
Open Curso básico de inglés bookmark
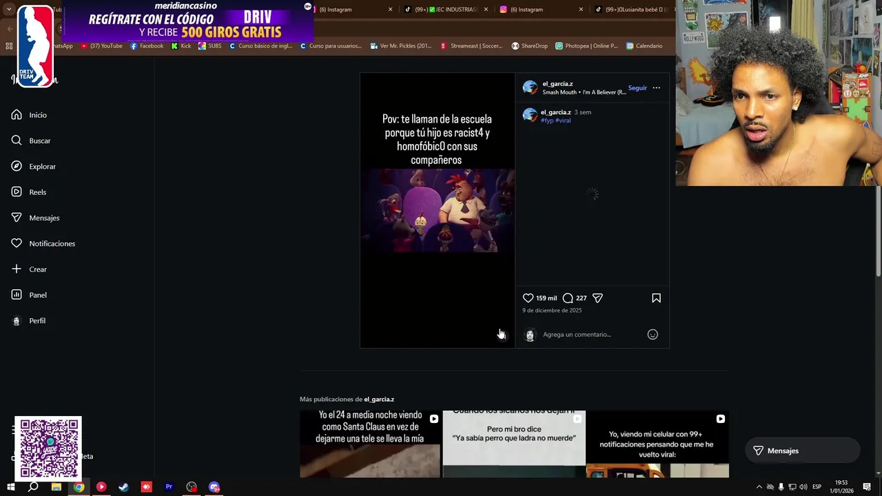tap(260, 46)
